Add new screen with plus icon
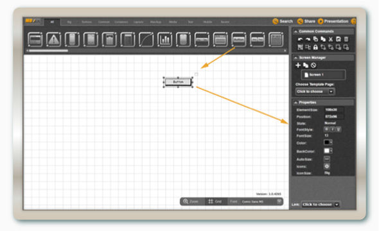379x231 pixels. click(x=298, y=65)
